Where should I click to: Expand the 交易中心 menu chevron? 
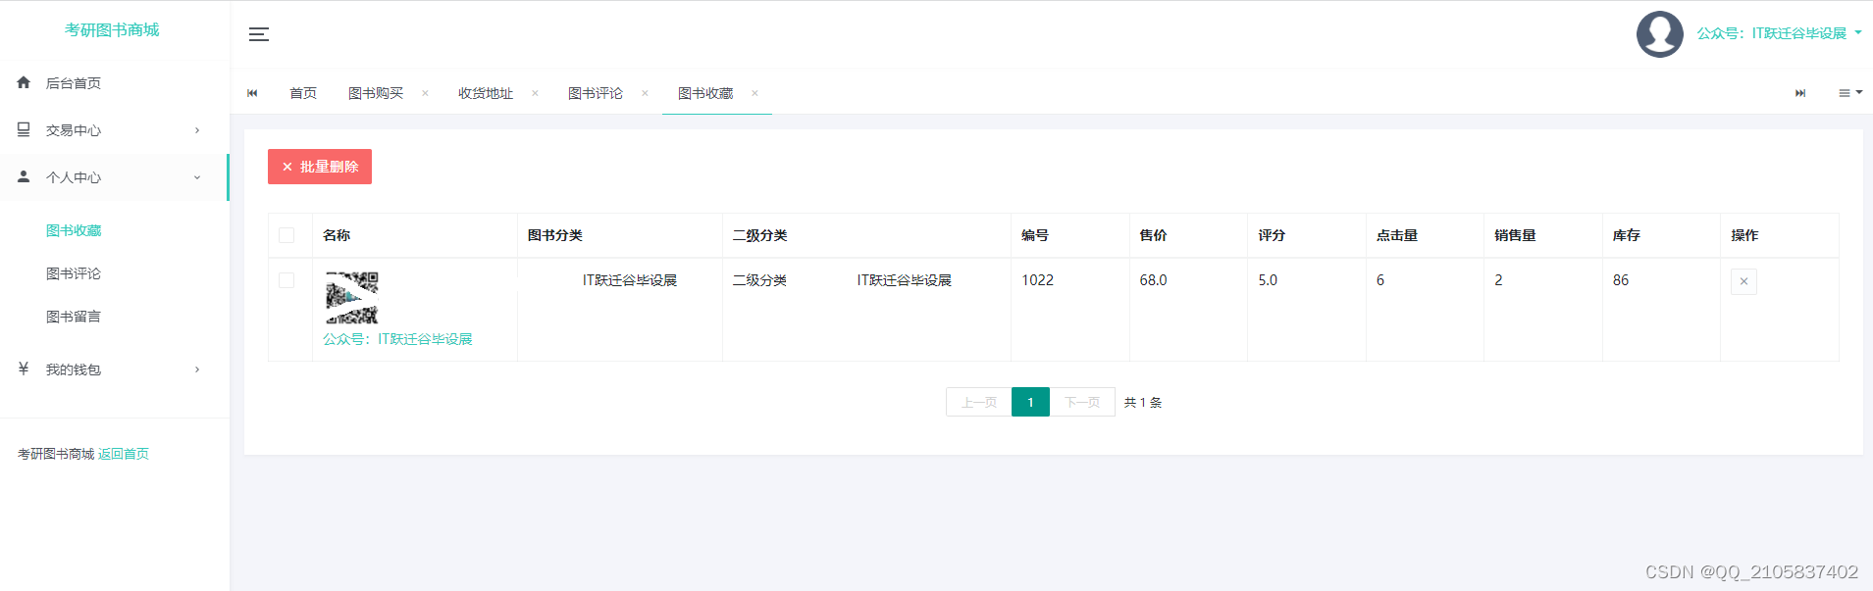pos(197,129)
